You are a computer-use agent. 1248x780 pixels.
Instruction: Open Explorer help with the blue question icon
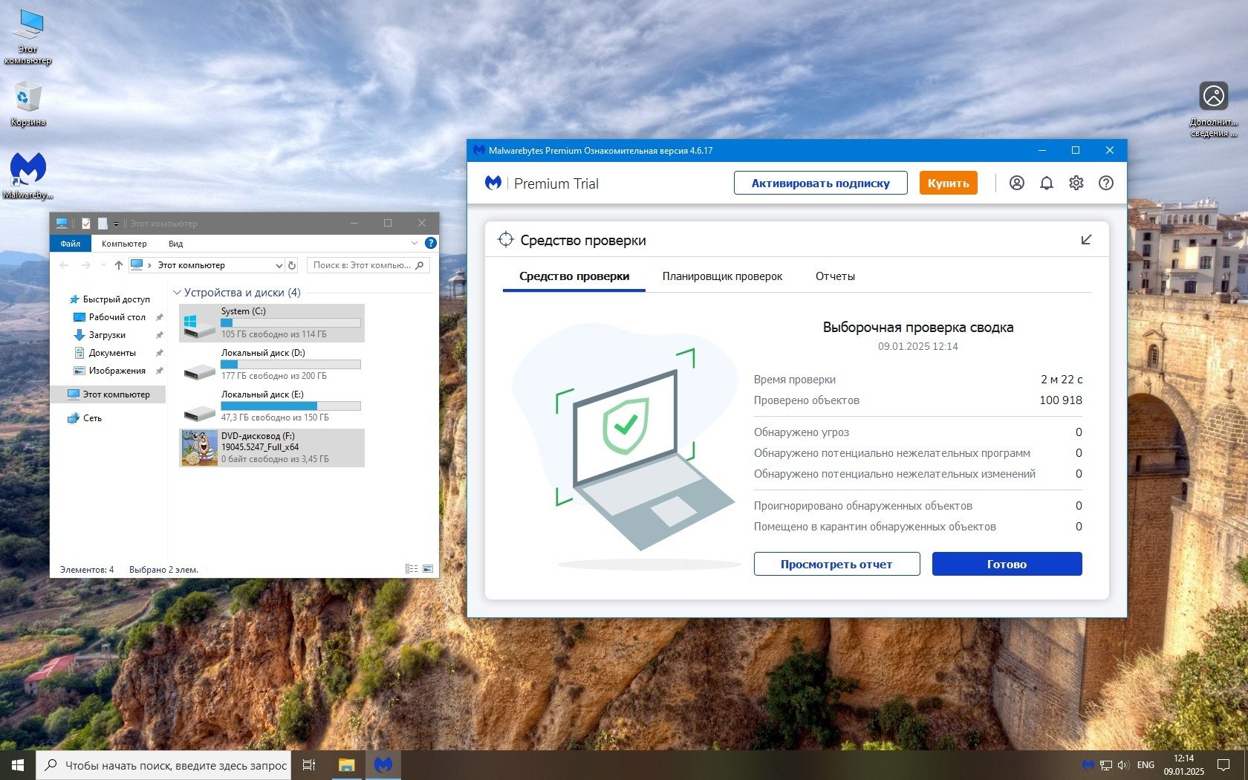pos(431,243)
